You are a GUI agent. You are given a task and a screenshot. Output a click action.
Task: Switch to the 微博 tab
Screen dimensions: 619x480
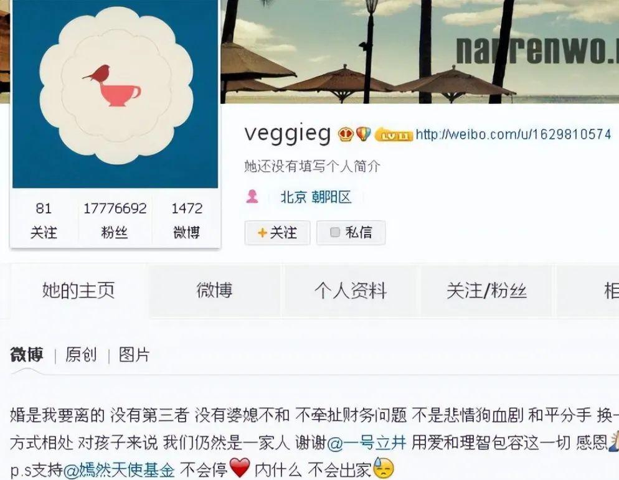click(x=215, y=291)
